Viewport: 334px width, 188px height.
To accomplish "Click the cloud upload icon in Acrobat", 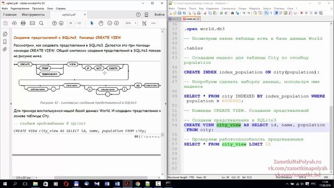I will [x=14, y=23].
